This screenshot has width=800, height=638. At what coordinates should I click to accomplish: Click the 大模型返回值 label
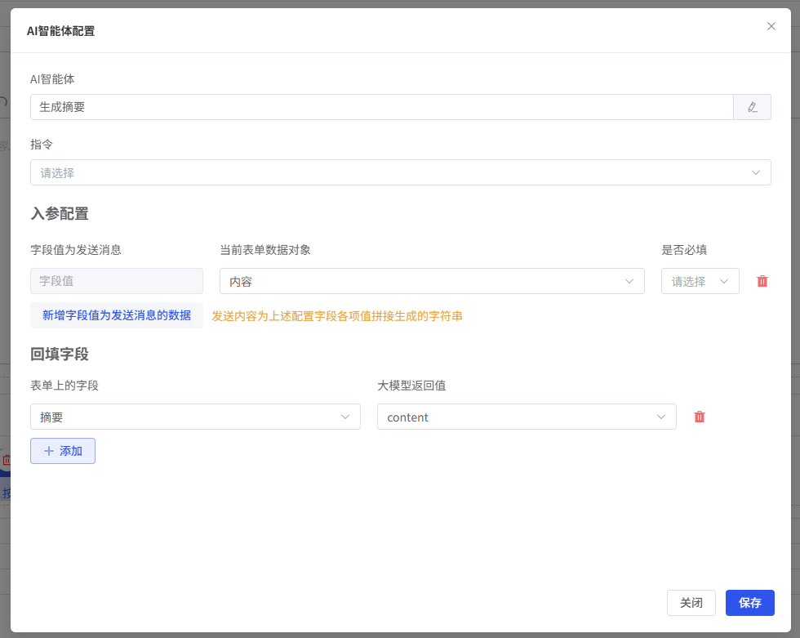411,386
